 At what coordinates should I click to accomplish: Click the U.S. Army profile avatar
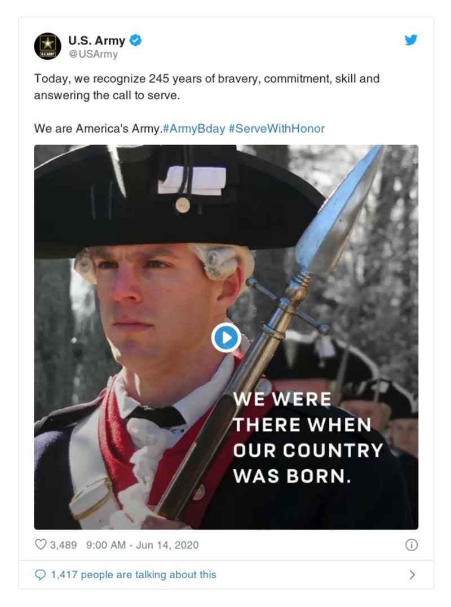click(47, 46)
